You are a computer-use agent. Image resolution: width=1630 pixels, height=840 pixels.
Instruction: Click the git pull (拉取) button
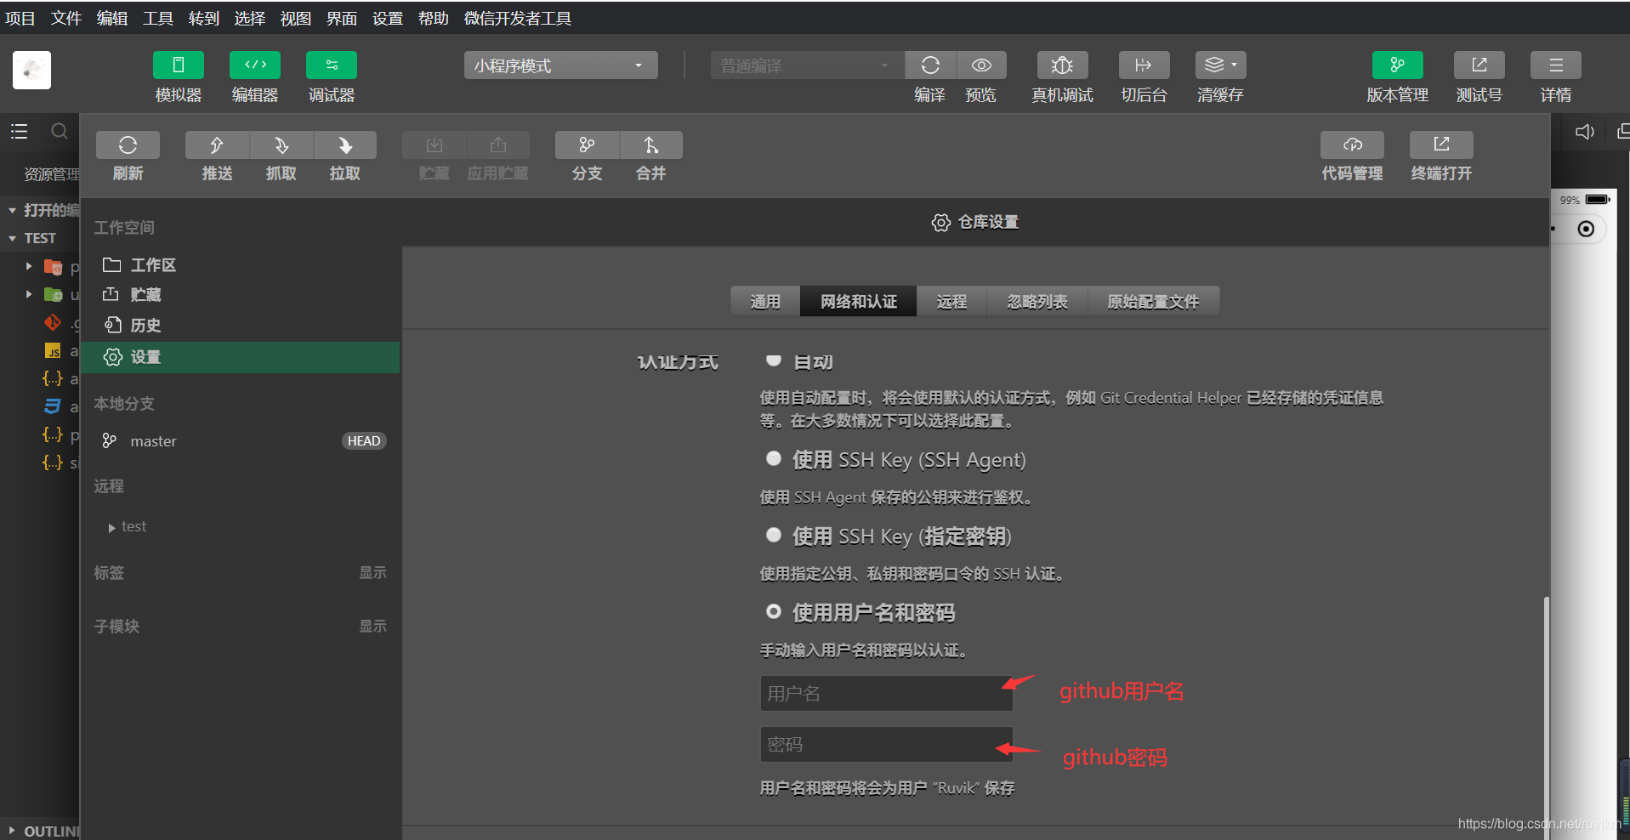345,145
